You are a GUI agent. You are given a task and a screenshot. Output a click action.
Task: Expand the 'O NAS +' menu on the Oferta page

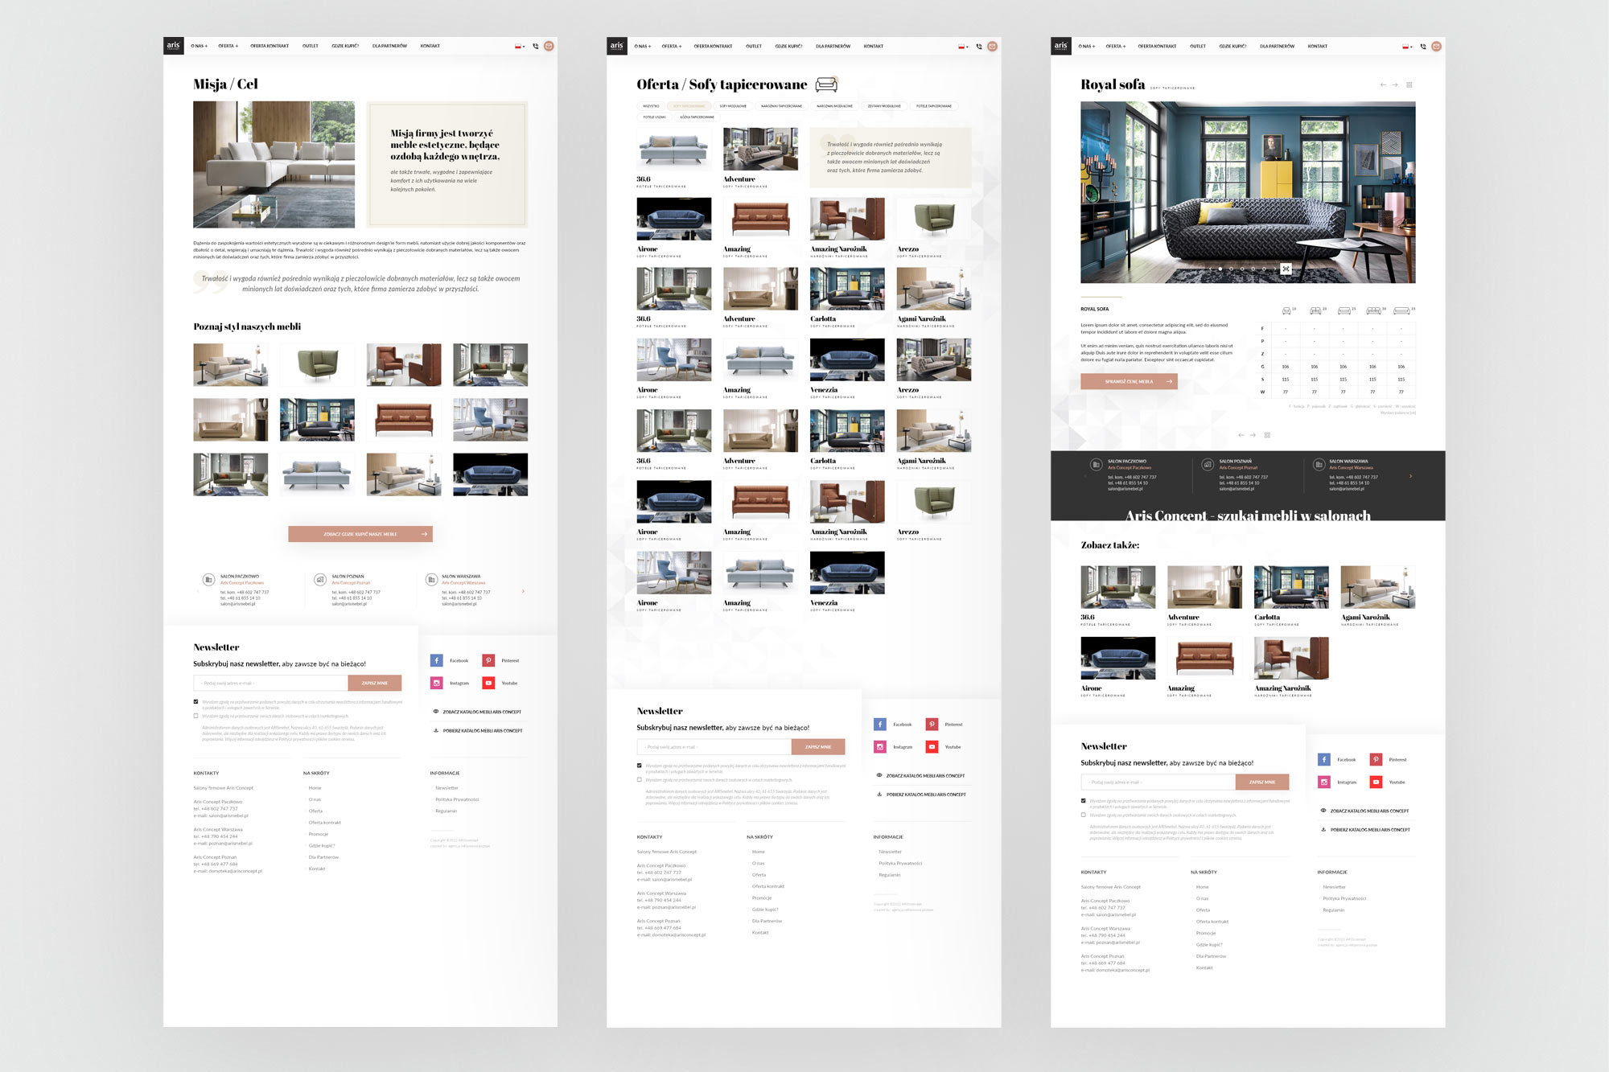pyautogui.click(x=642, y=47)
